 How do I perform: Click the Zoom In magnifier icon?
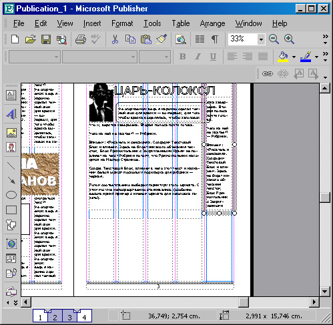[x=289, y=39]
